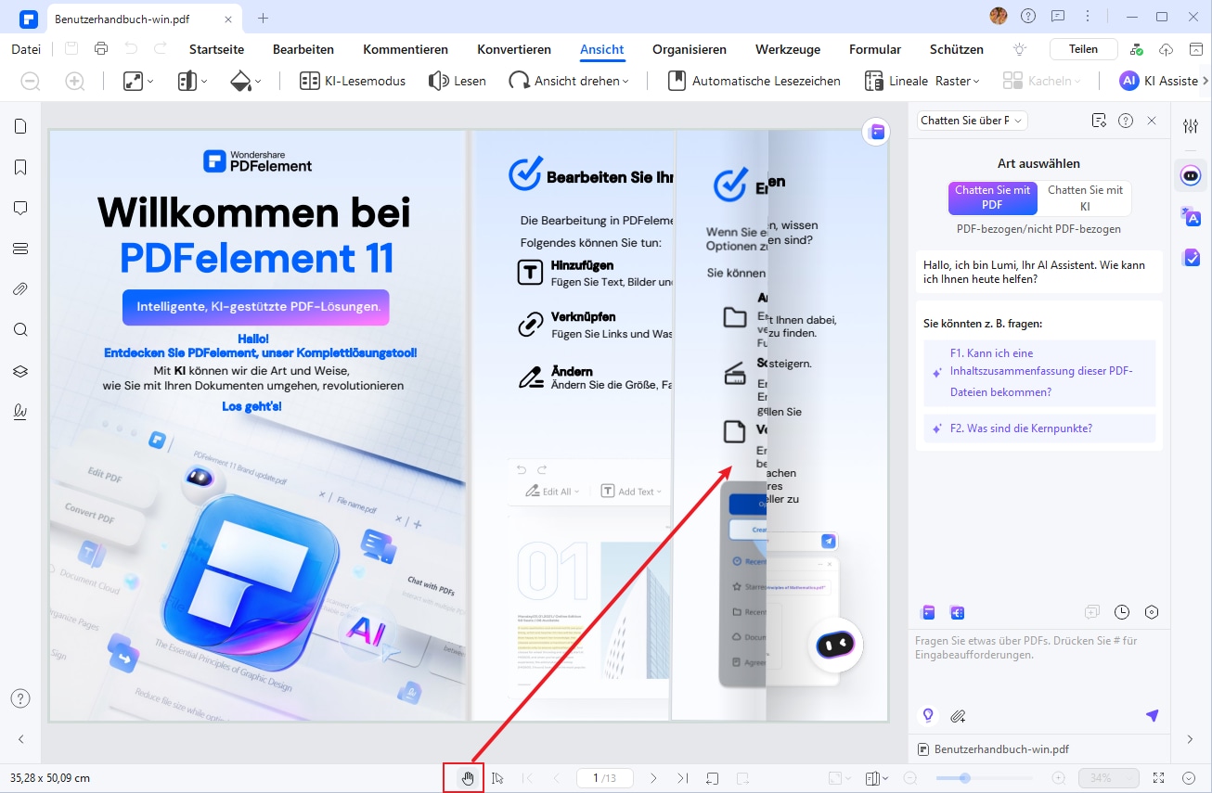Jump to the last page icon

[x=683, y=778]
